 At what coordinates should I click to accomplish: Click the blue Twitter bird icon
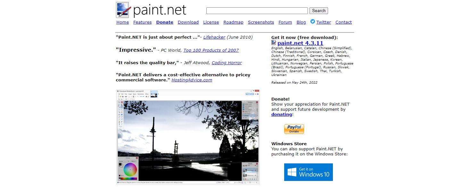tap(313, 22)
